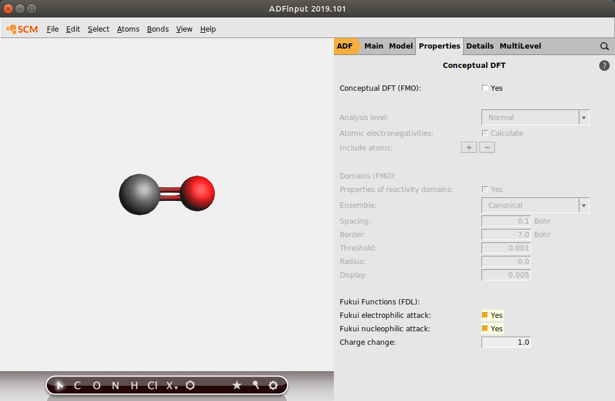Click the Display value field
The image size is (615, 401).
coord(506,275)
